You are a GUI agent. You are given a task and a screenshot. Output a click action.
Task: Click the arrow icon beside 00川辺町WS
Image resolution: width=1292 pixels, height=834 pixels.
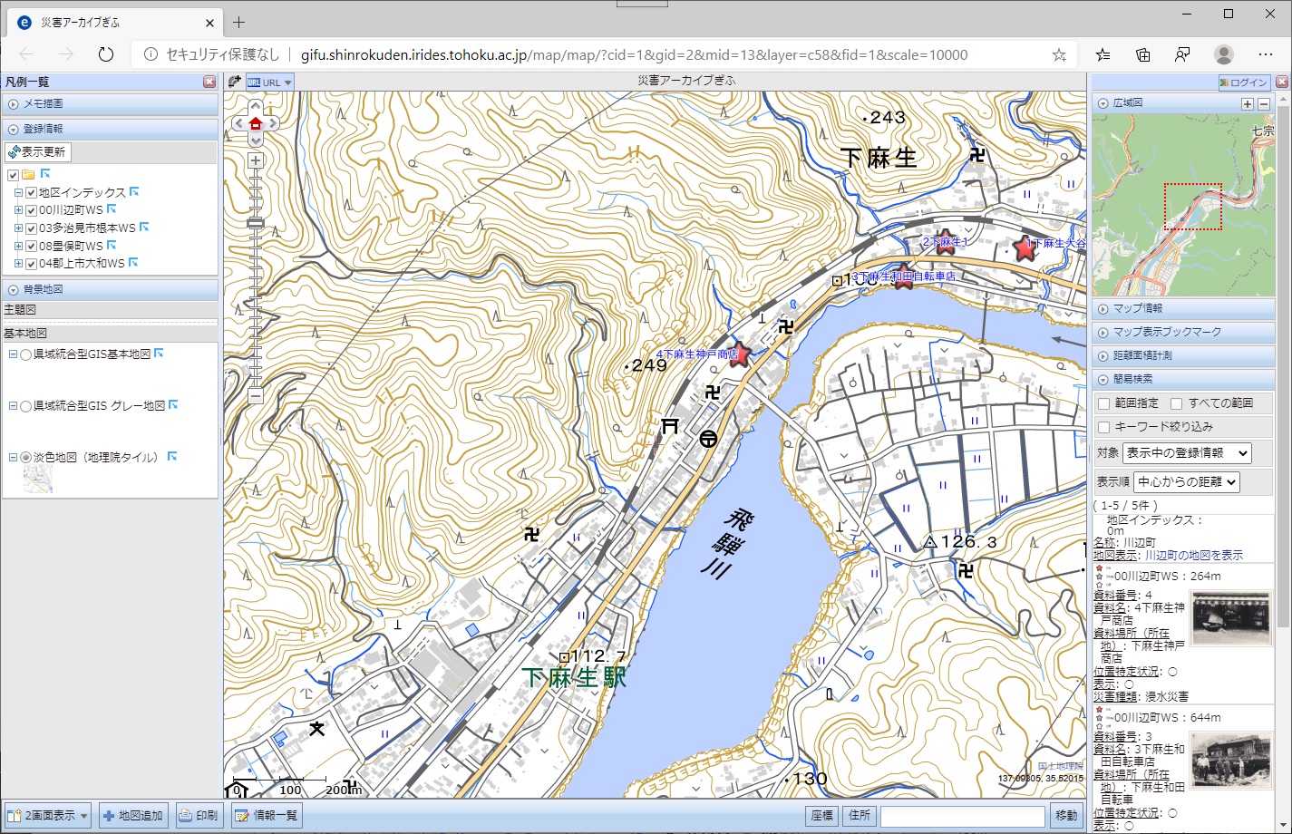[112, 209]
